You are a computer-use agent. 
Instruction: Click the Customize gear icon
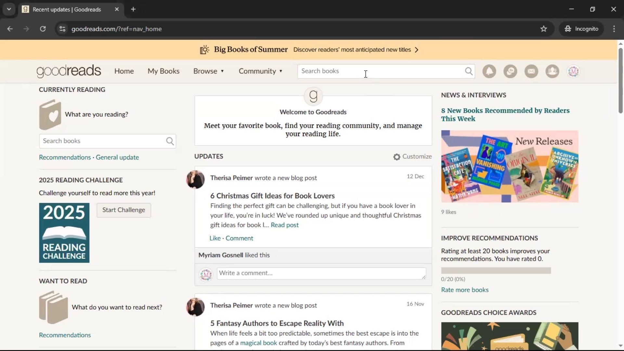pyautogui.click(x=396, y=157)
